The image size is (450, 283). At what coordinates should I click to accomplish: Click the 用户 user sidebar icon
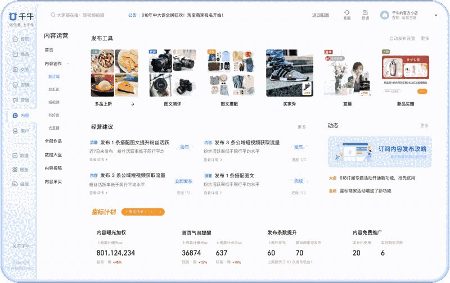[x=15, y=131]
